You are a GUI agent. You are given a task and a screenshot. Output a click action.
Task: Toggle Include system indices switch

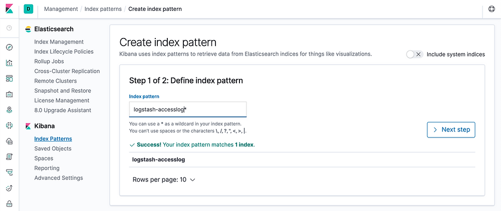pyautogui.click(x=415, y=54)
